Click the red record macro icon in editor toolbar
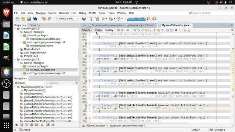This screenshot has height=132, width=235. [x=176, y=30]
